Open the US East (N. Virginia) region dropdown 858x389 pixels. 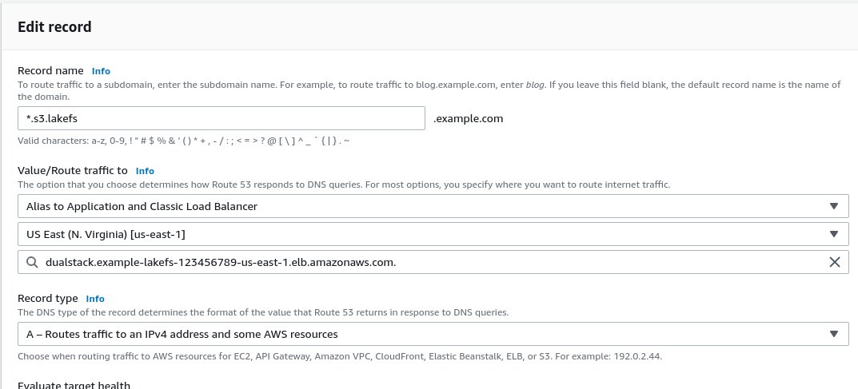tap(433, 234)
